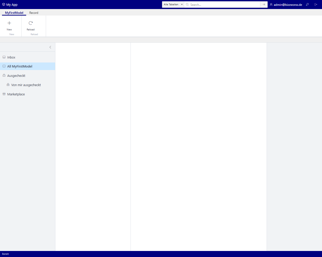Create a new record with plus icon
322x257 pixels.
[9, 23]
